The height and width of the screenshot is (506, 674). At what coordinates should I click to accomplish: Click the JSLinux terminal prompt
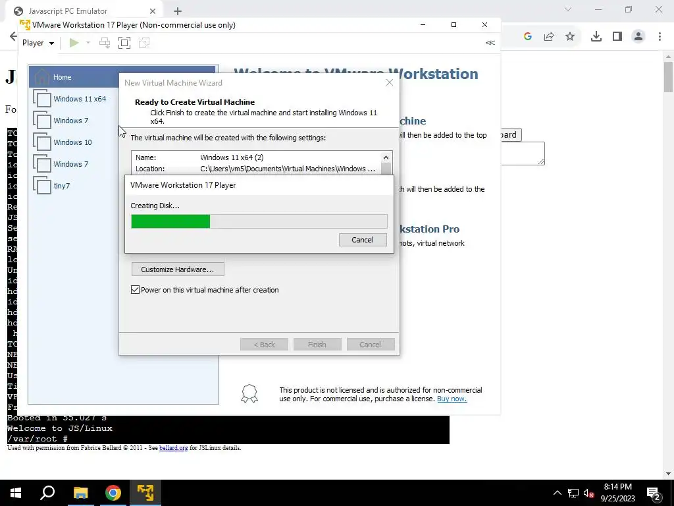(x=38, y=438)
